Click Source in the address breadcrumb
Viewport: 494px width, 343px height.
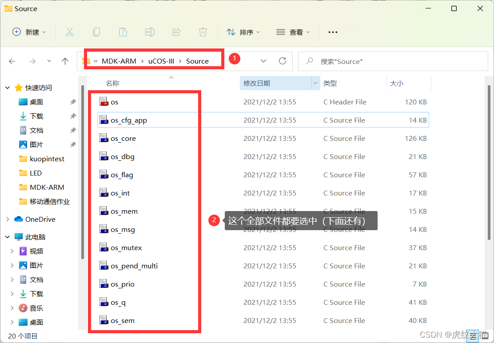[197, 61]
